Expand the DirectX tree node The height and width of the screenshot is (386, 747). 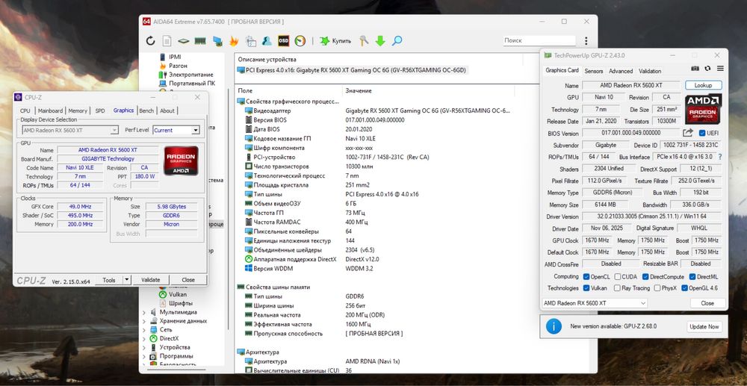click(x=144, y=338)
